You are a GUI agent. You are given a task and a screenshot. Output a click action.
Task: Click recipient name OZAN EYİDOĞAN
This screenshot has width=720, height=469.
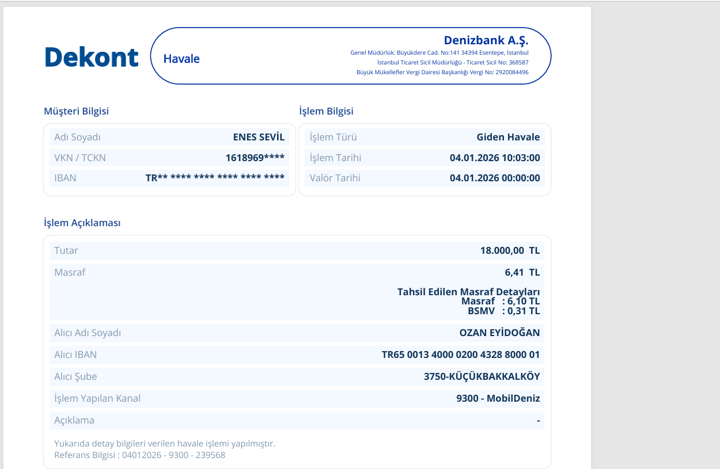(499, 333)
